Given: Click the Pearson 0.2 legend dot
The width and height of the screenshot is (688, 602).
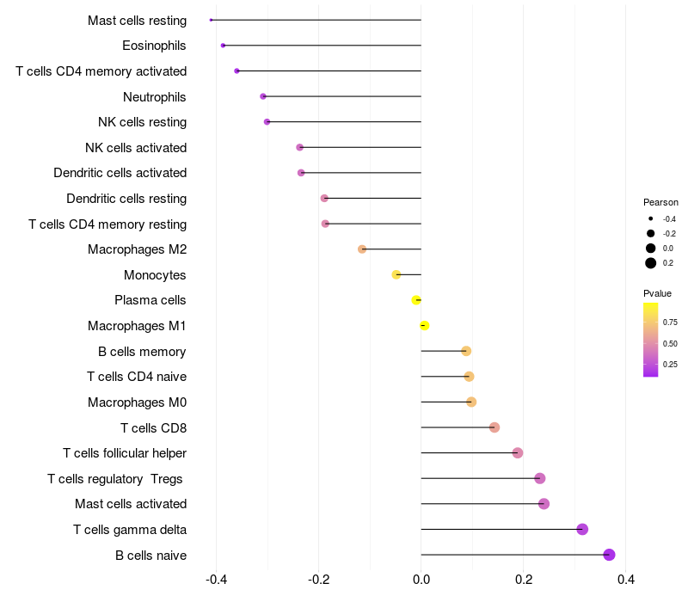Looking at the screenshot, I should (651, 263).
